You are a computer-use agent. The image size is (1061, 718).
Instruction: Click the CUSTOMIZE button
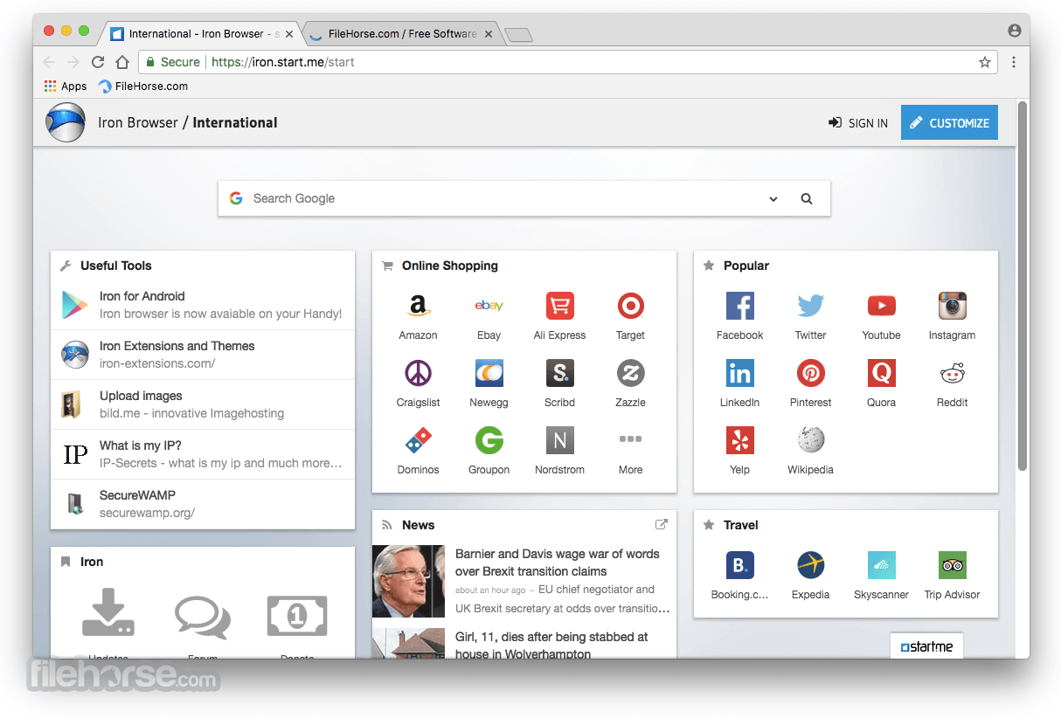point(949,123)
